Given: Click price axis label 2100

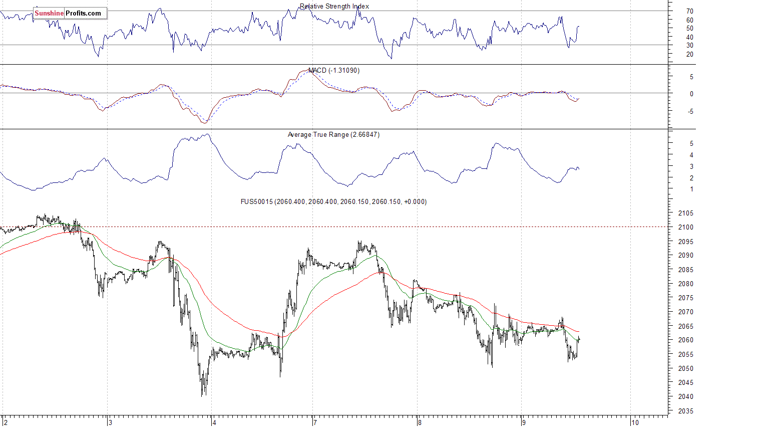Looking at the screenshot, I should tap(686, 228).
